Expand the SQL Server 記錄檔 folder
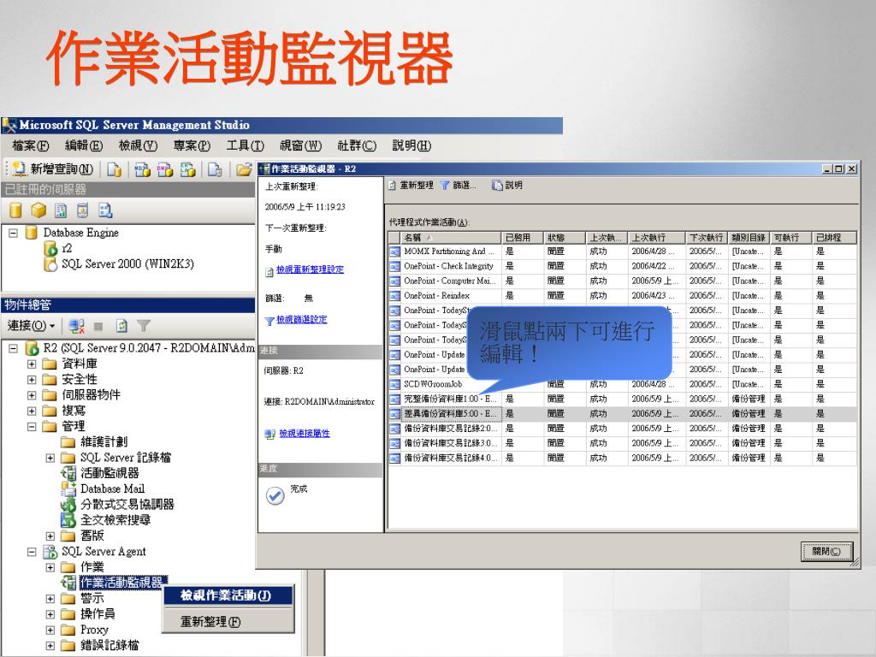The width and height of the screenshot is (876, 657). (x=50, y=458)
